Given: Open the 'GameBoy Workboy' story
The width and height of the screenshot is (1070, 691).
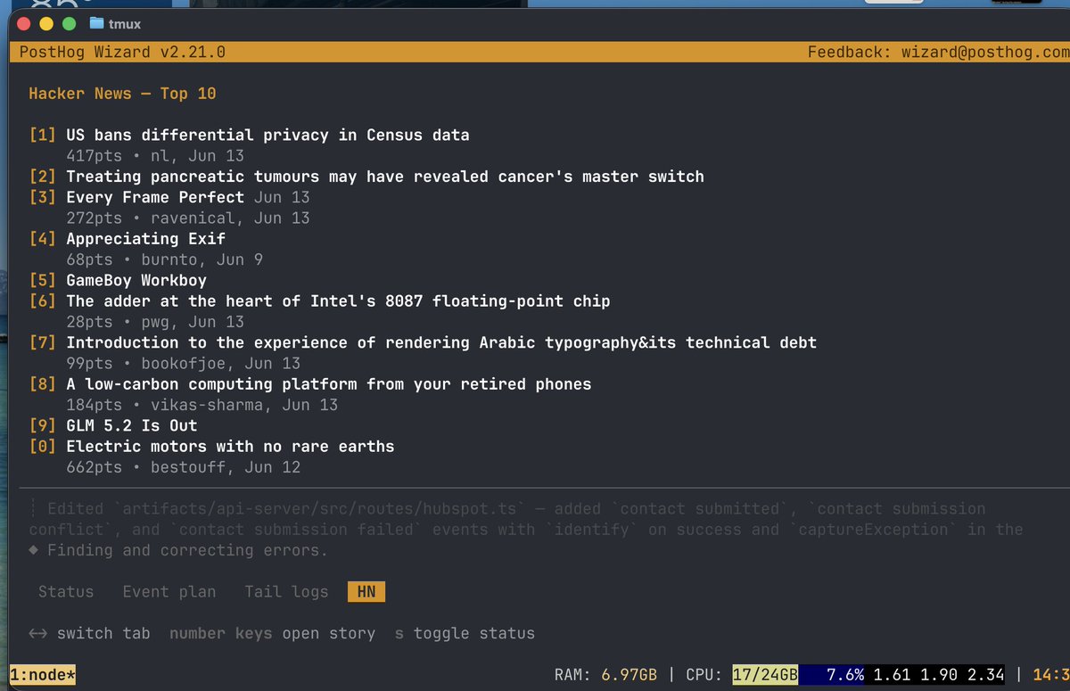Looking at the screenshot, I should pos(136,281).
